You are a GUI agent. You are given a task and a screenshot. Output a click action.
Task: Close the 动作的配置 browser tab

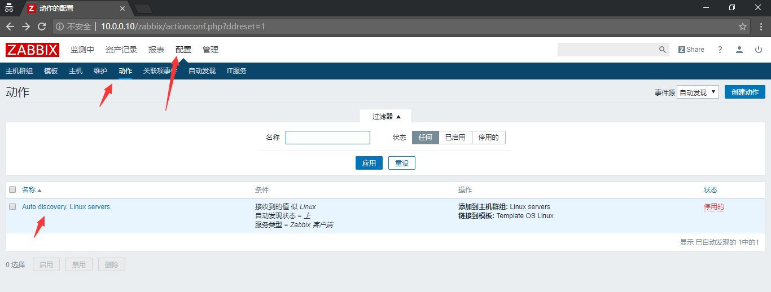point(122,8)
